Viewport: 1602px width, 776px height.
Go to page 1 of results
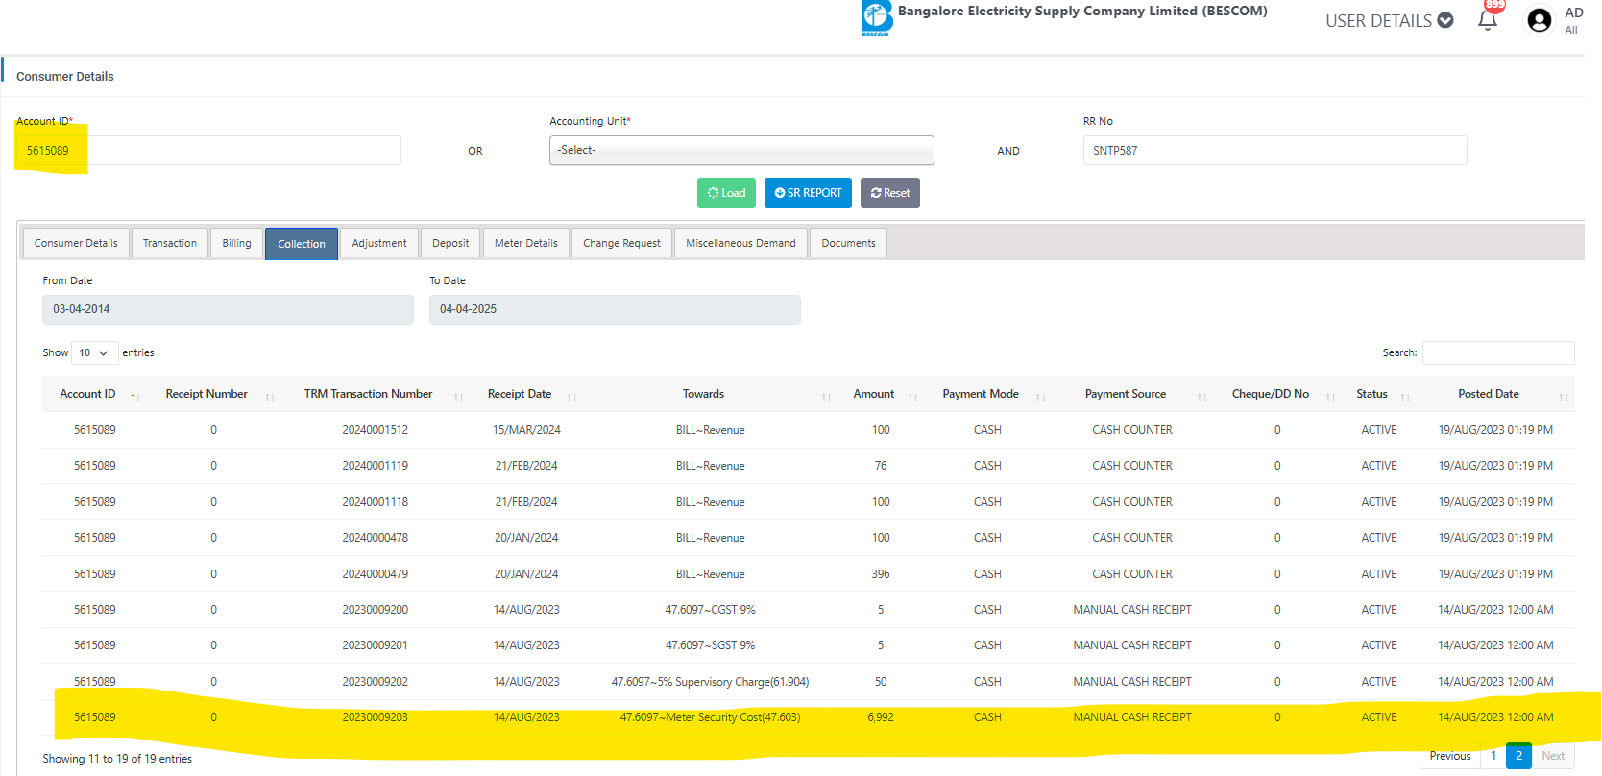click(1493, 756)
